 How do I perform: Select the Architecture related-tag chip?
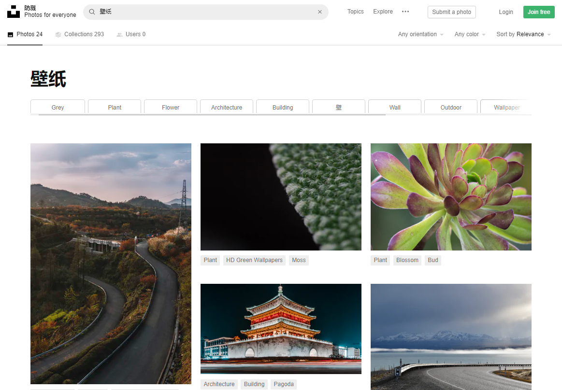point(227,107)
